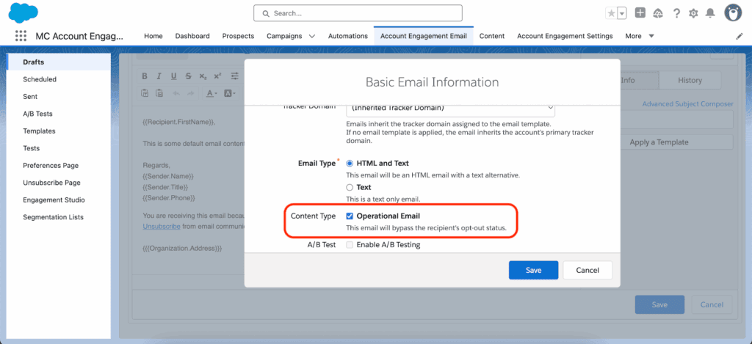Open the notifications bell

click(x=710, y=13)
